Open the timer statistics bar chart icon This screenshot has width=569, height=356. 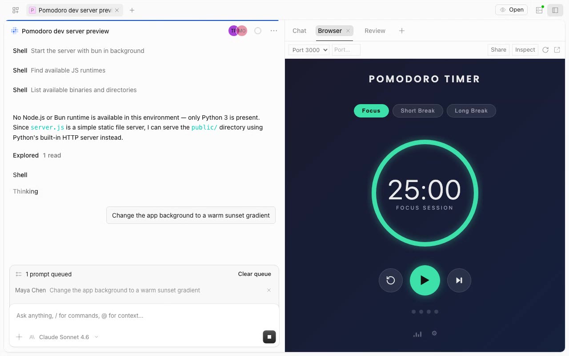pos(417,334)
